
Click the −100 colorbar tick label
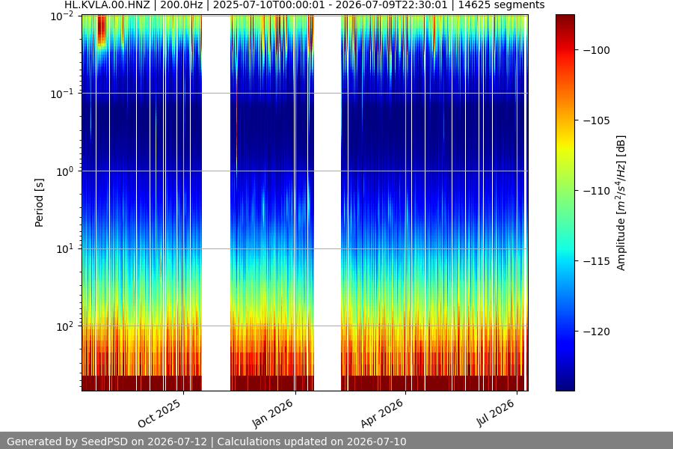tap(597, 50)
